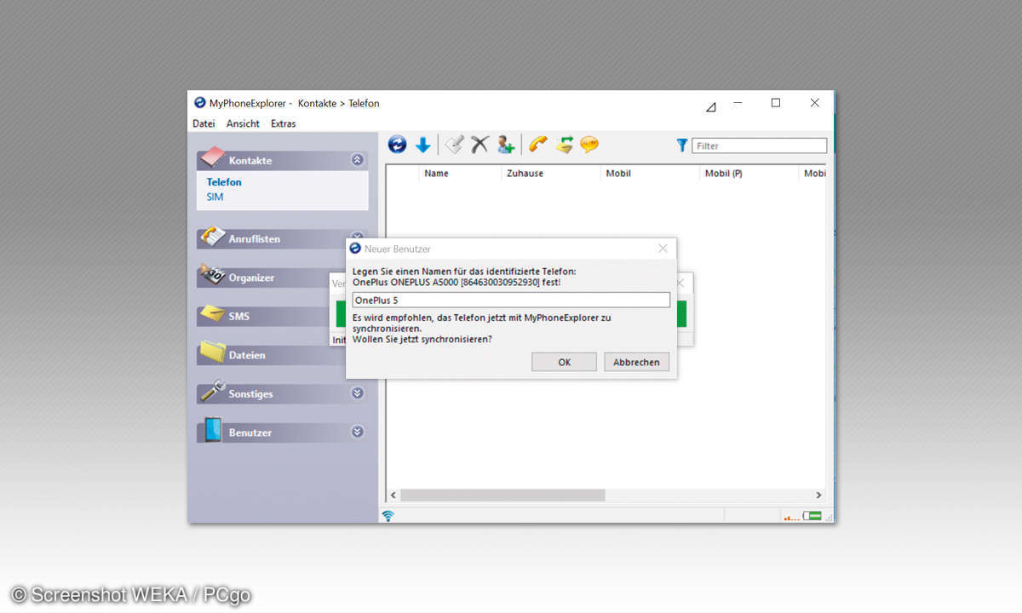Close the Neuer Benutzer dialog
1022x613 pixels.
pos(663,249)
